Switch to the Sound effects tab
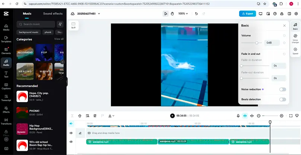Viewport: 301px width, 155px height. 53,14
